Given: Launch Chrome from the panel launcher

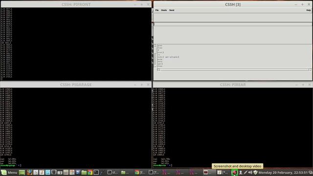Looking at the screenshot, I should 90,173.
